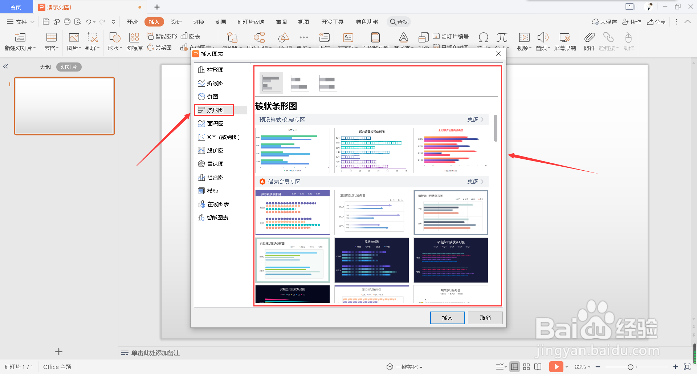Viewport: 697px width, 374px height.
Task: Pick the 深底多彩簇状条形图 chart template
Action: click(x=451, y=260)
